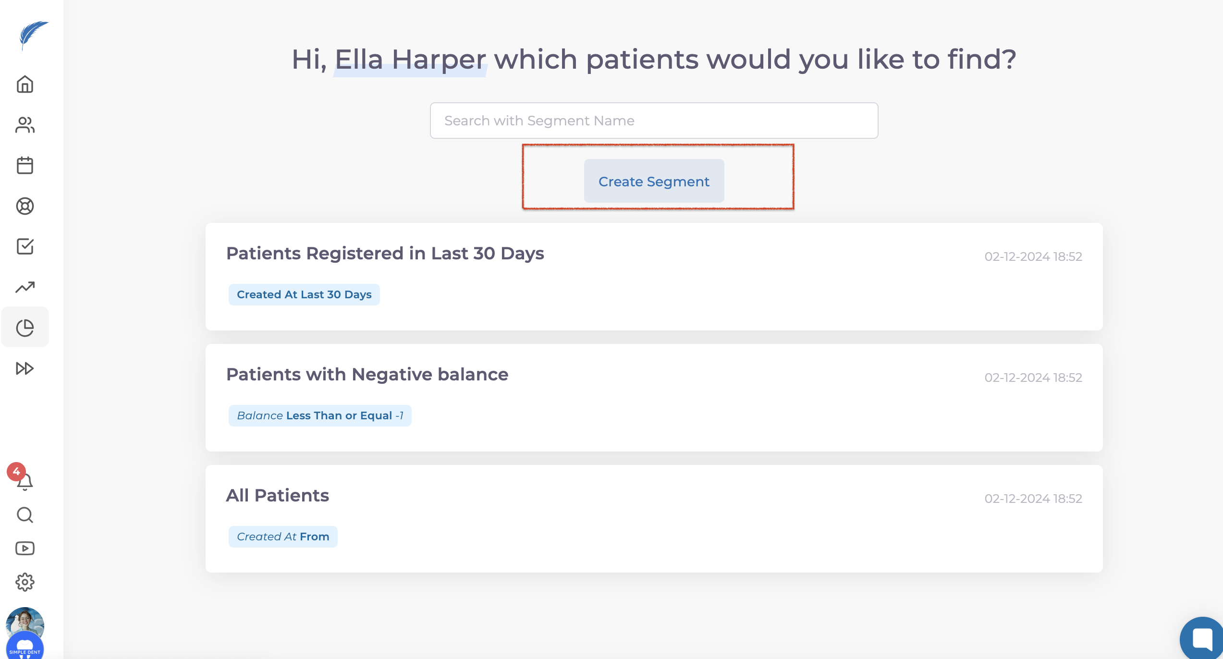Image resolution: width=1223 pixels, height=659 pixels.
Task: Open the Tasks checkbox icon
Action: coord(25,246)
